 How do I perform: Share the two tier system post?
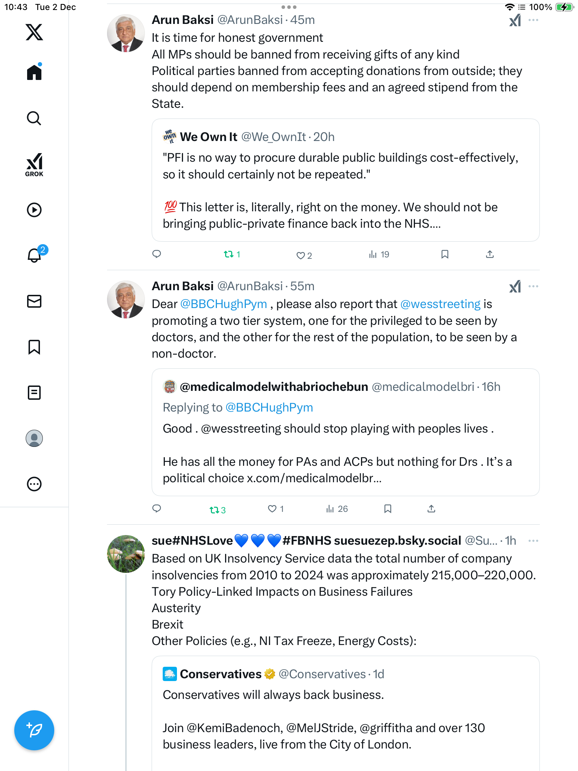[431, 509]
